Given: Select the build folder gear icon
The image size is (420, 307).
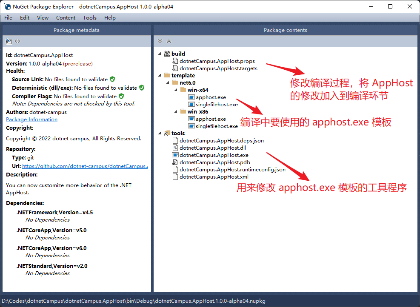Looking at the screenshot, I should [167, 54].
